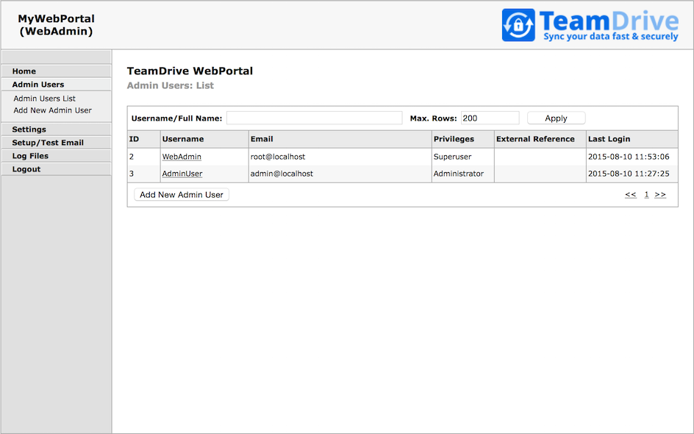Choose Add New Admin User in sidebar
Image resolution: width=694 pixels, height=434 pixels.
pos(52,110)
